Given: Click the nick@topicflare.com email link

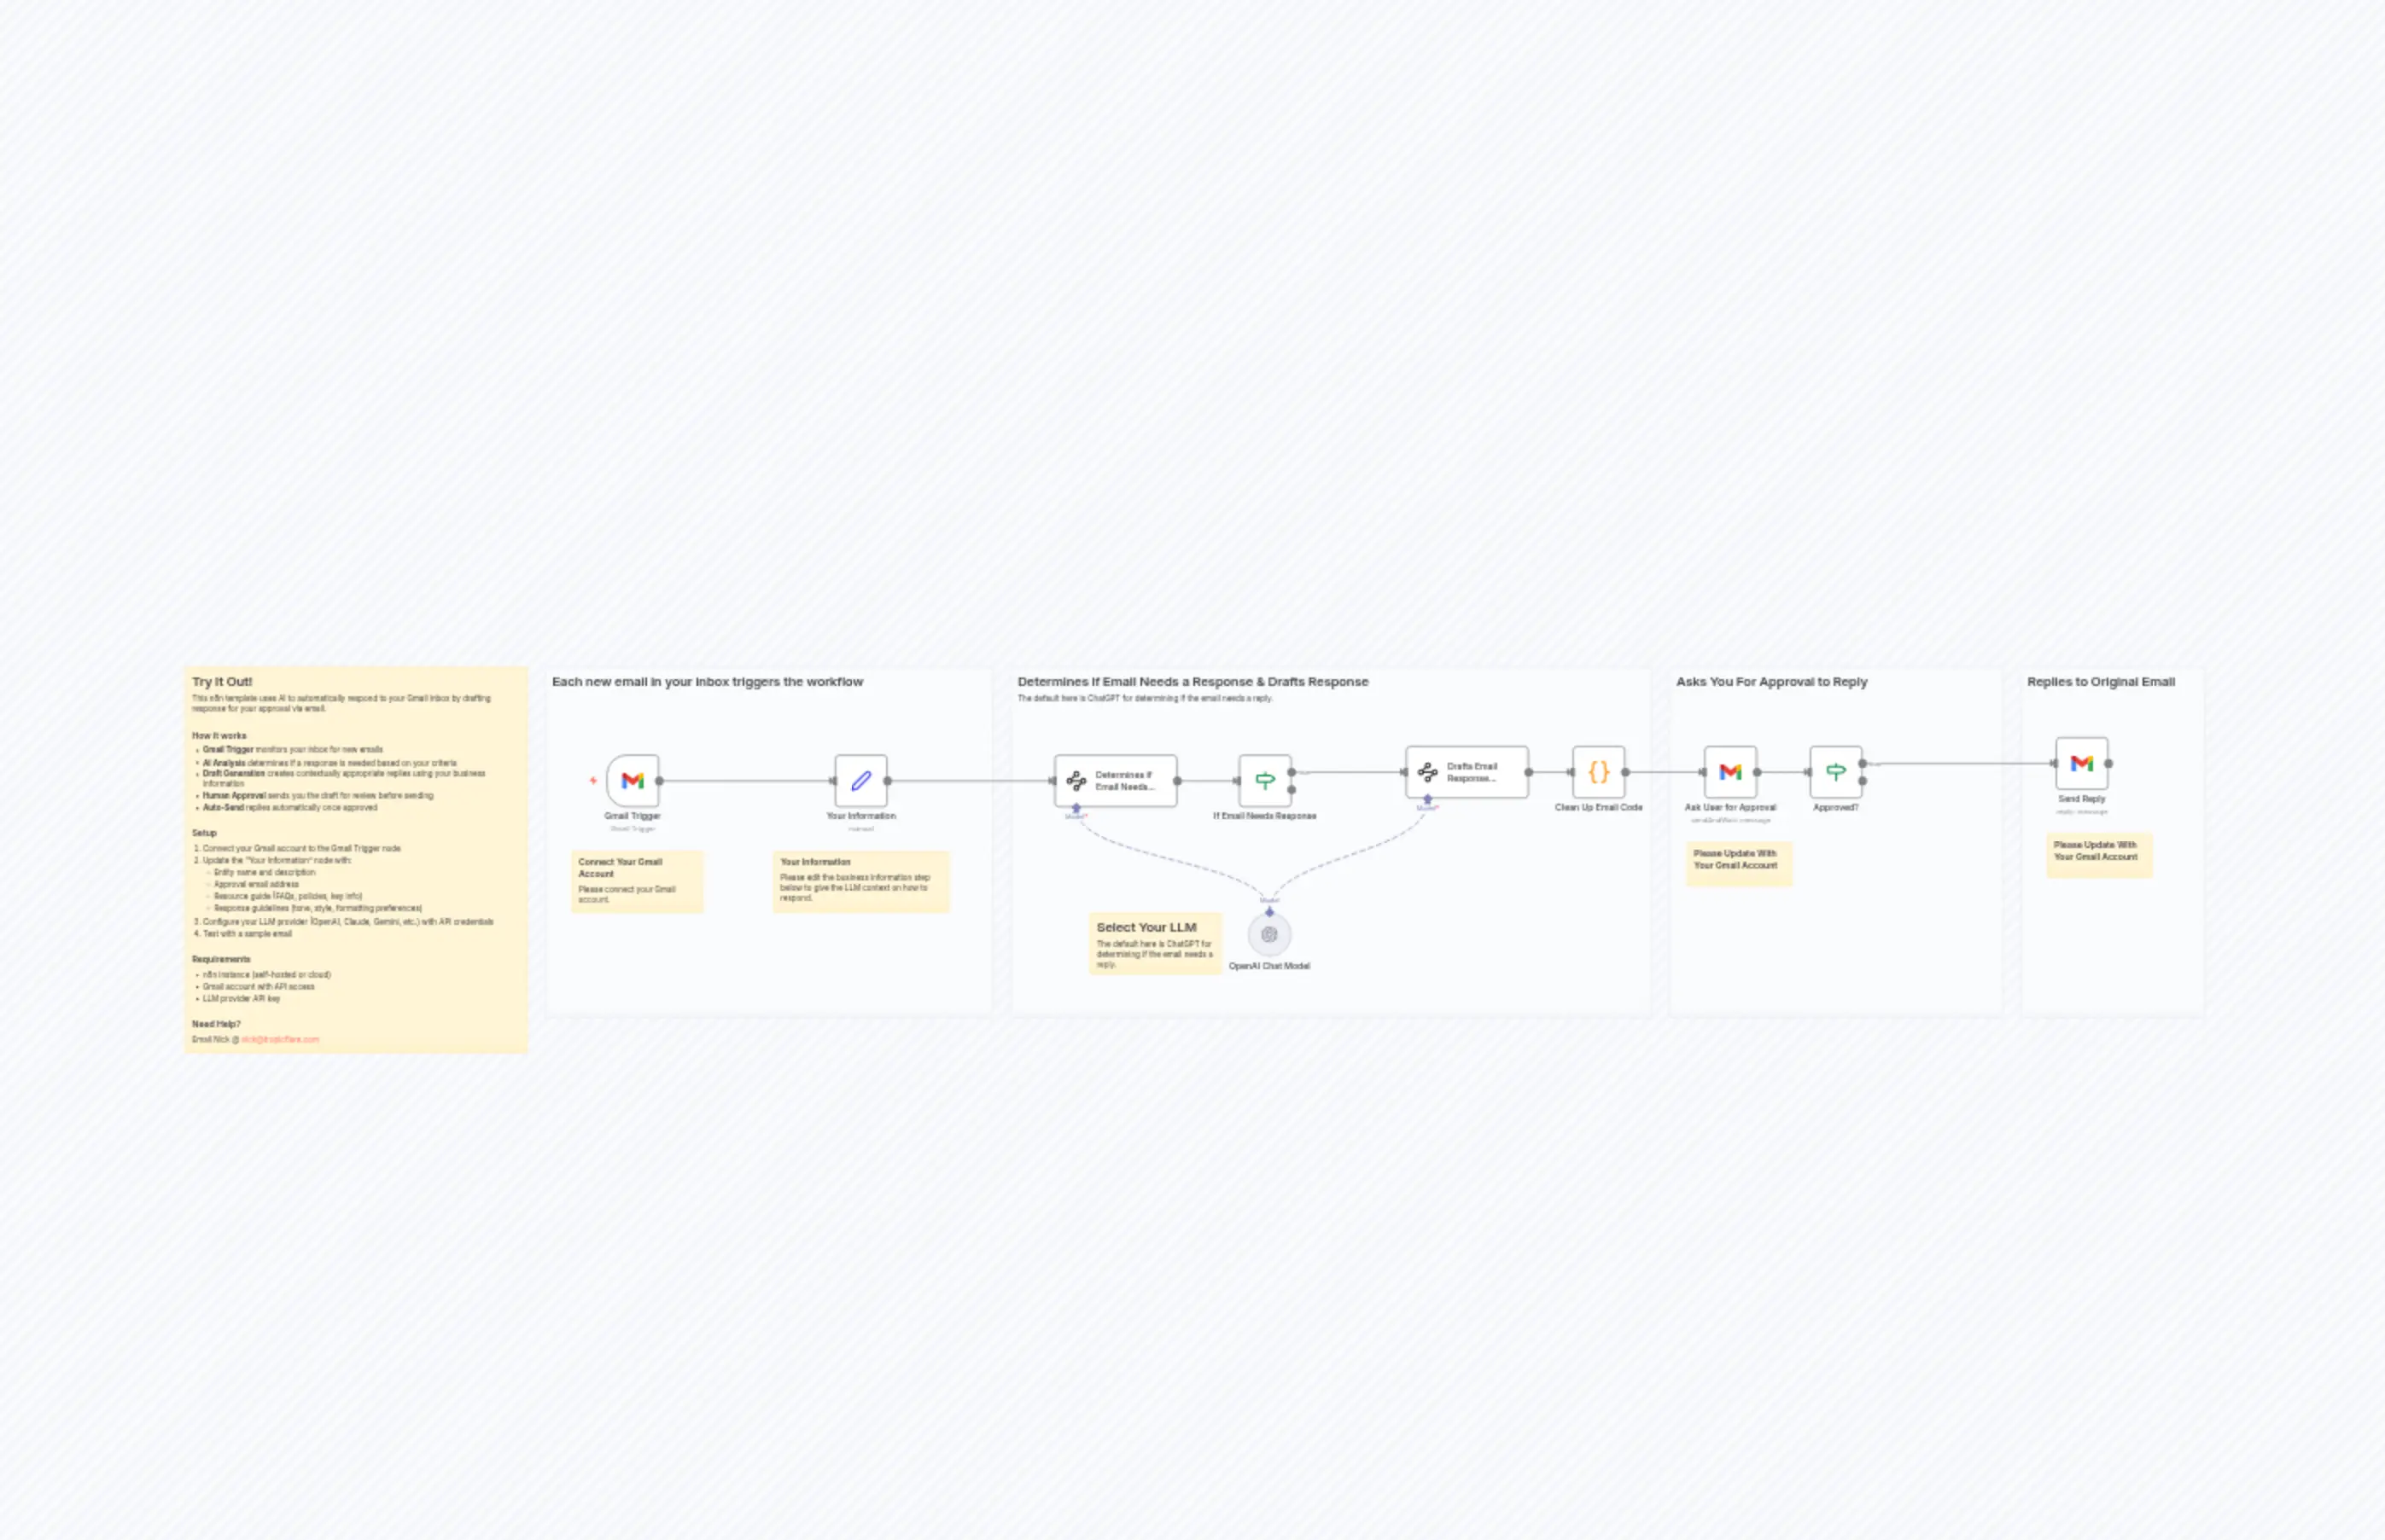Looking at the screenshot, I should (281, 1040).
